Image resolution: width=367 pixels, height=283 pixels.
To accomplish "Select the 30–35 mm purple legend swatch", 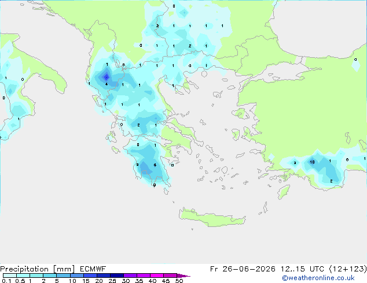I will click(x=130, y=275).
